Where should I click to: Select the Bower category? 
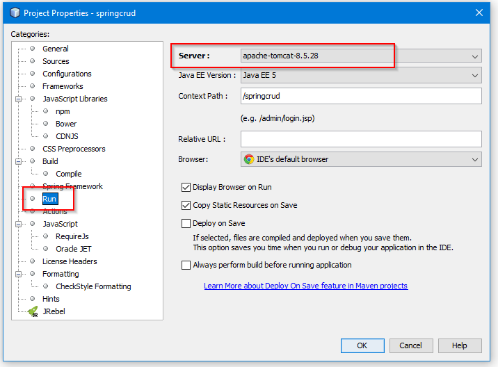[66, 124]
